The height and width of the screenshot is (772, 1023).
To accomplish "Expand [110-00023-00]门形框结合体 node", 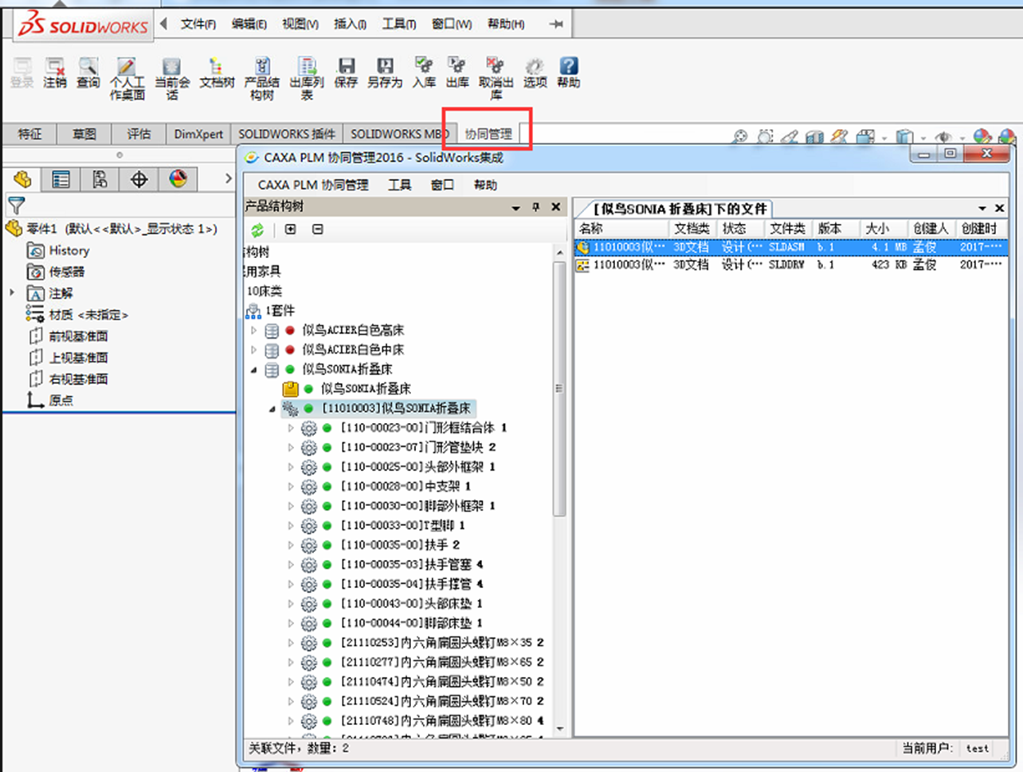I will 291,428.
